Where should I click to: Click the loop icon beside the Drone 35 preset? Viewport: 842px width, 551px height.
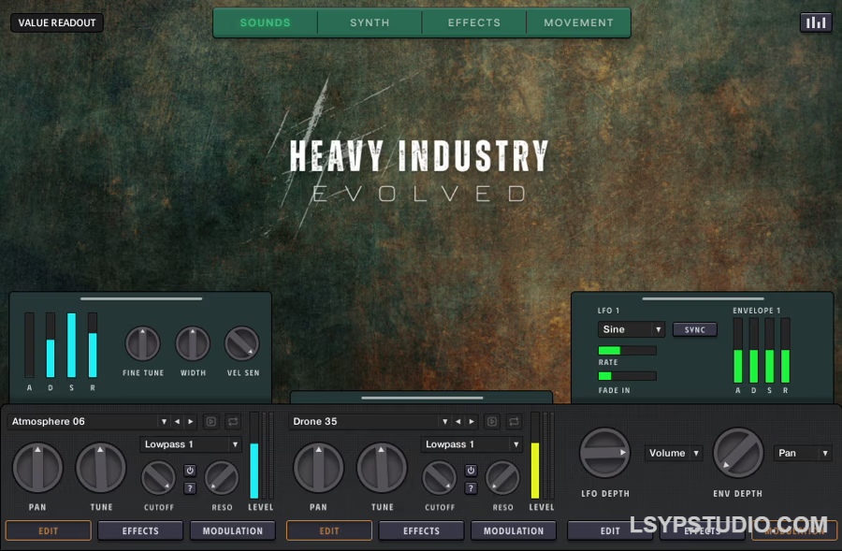point(513,421)
